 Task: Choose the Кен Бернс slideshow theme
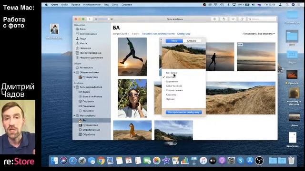[172, 73]
